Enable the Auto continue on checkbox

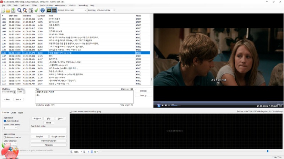[5, 137]
